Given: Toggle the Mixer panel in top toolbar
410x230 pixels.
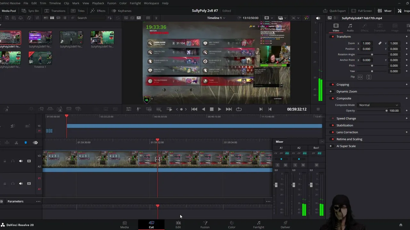Looking at the screenshot, I should (x=385, y=11).
